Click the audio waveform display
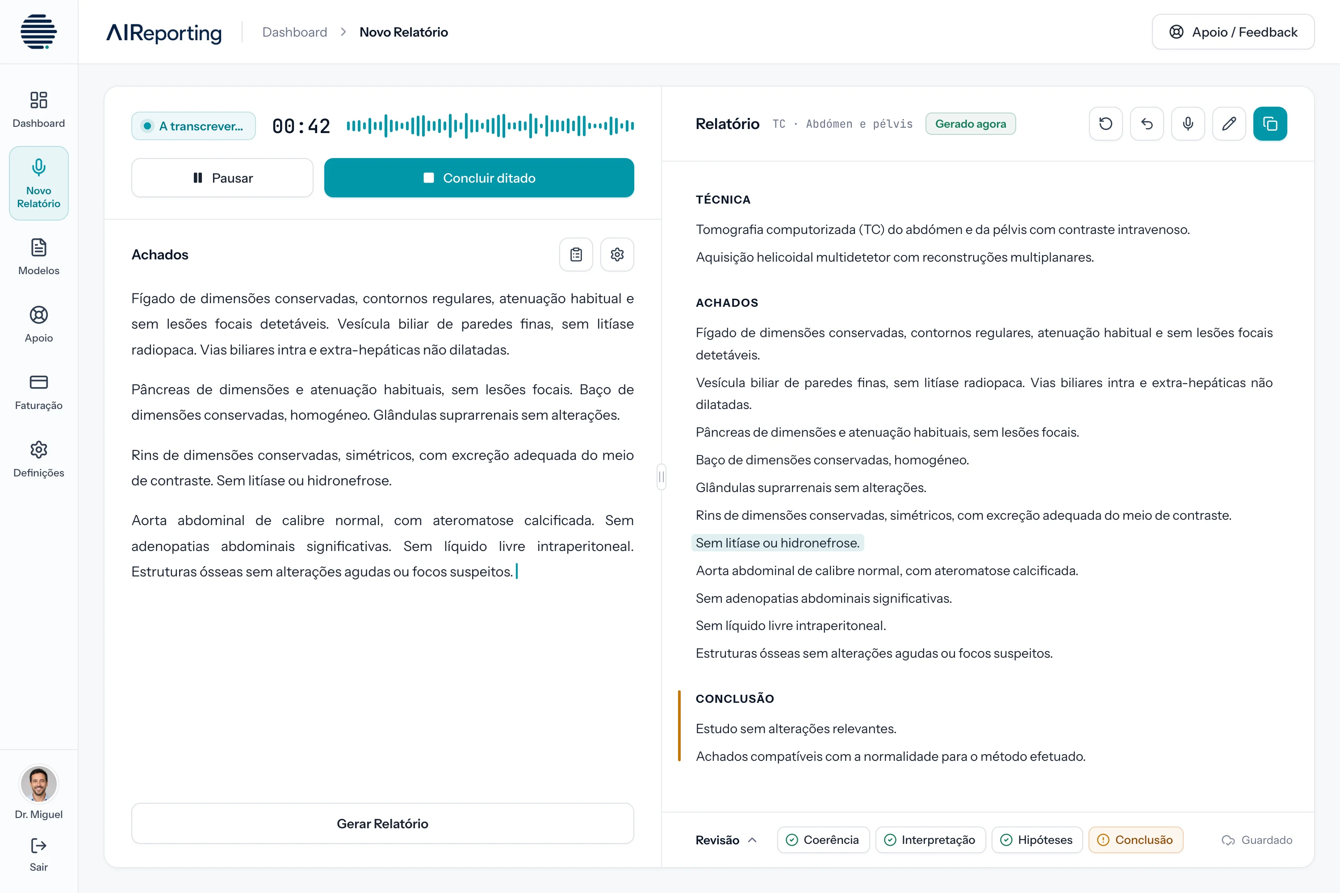This screenshot has height=893, width=1340. (490, 126)
